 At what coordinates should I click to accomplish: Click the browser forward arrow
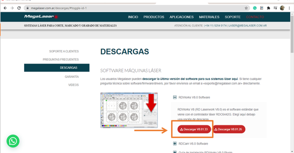[x=12, y=8]
